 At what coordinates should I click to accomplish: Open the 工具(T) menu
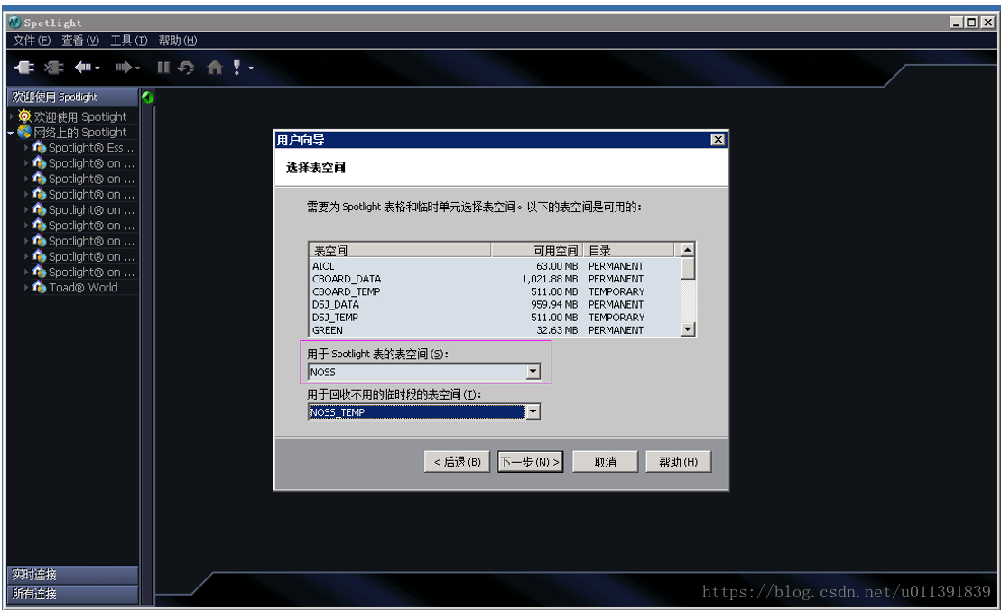[x=129, y=41]
